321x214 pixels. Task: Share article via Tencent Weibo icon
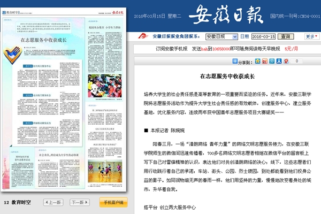[272, 62]
